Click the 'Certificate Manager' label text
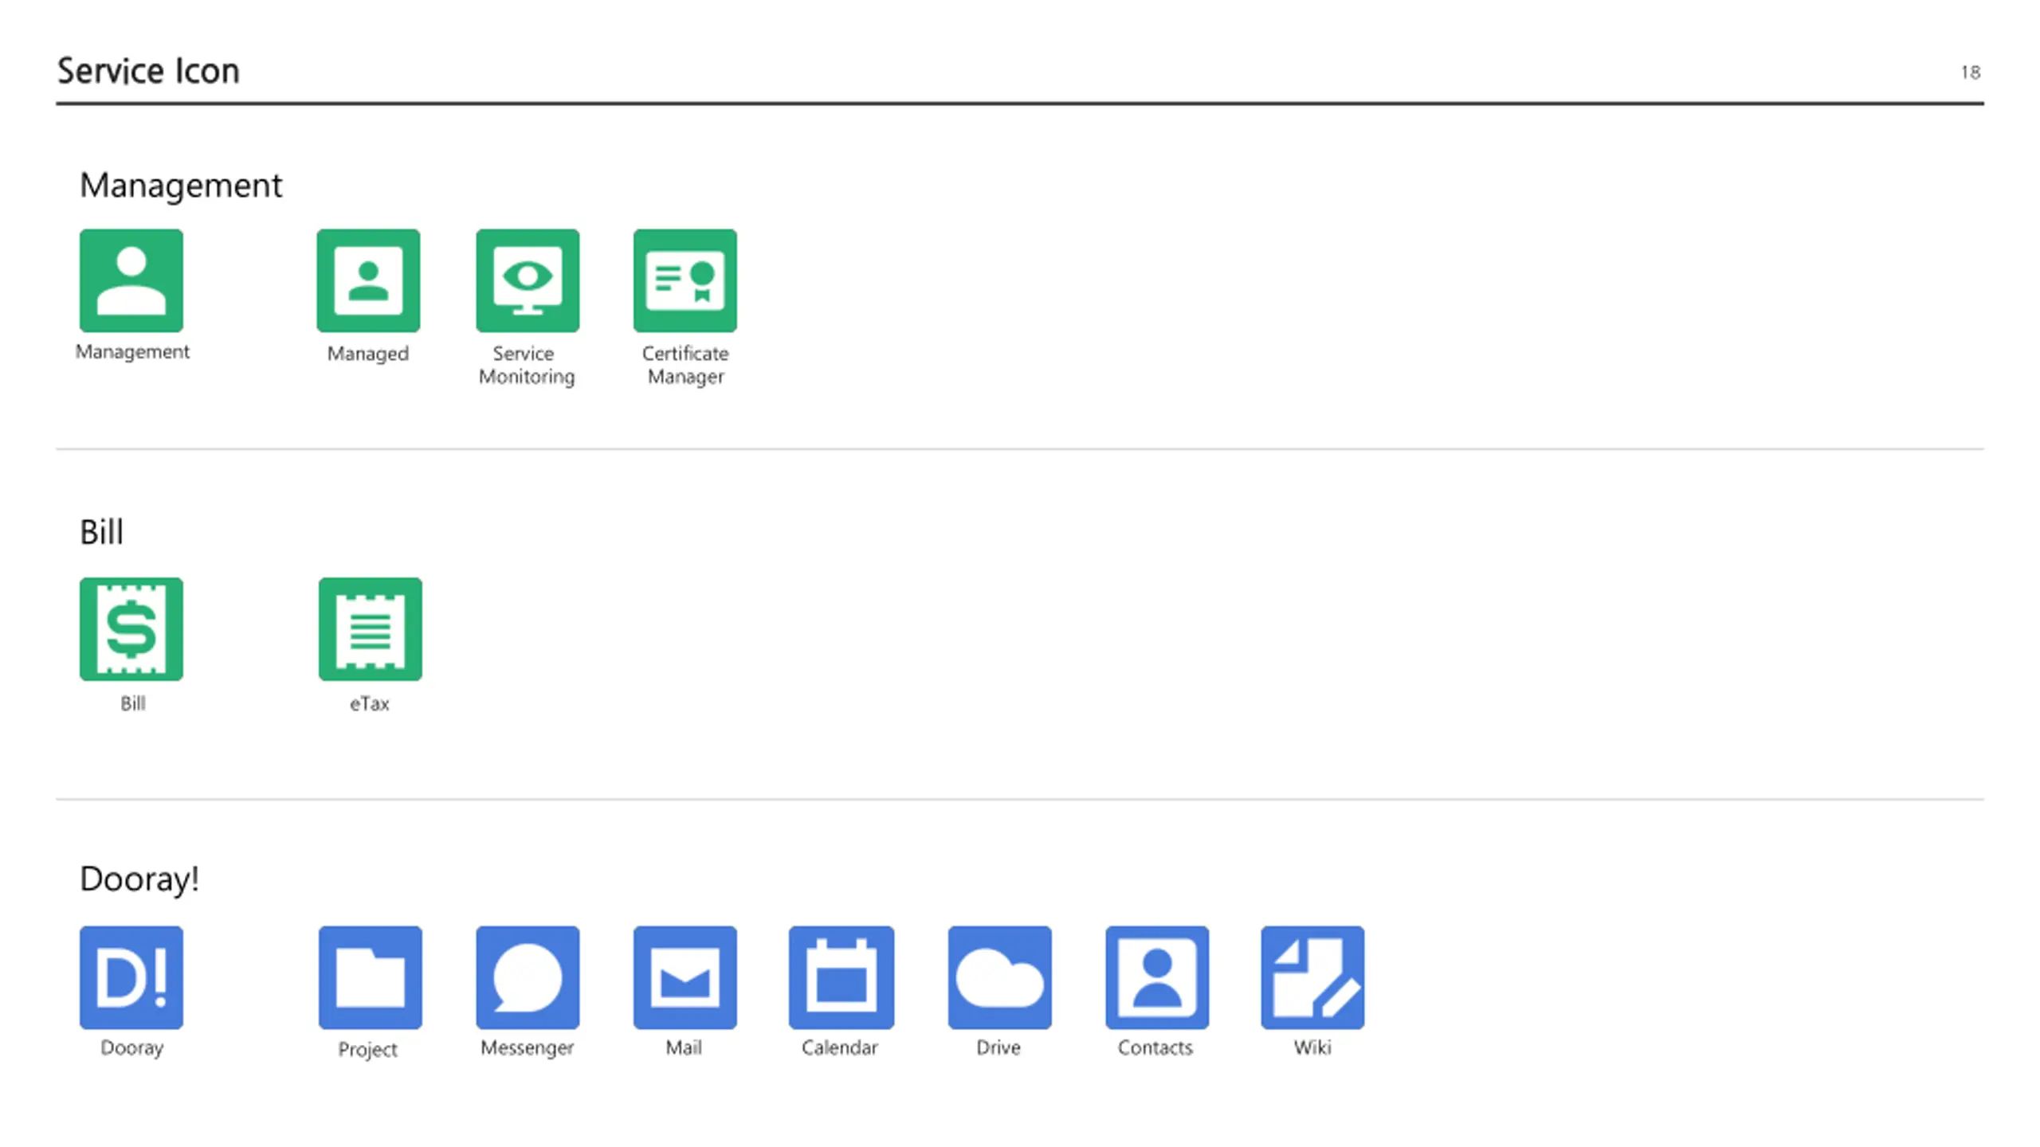2040x1147 pixels. [685, 365]
